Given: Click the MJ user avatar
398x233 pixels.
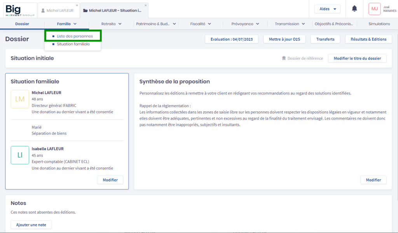Looking at the screenshot, I should coord(374,9).
